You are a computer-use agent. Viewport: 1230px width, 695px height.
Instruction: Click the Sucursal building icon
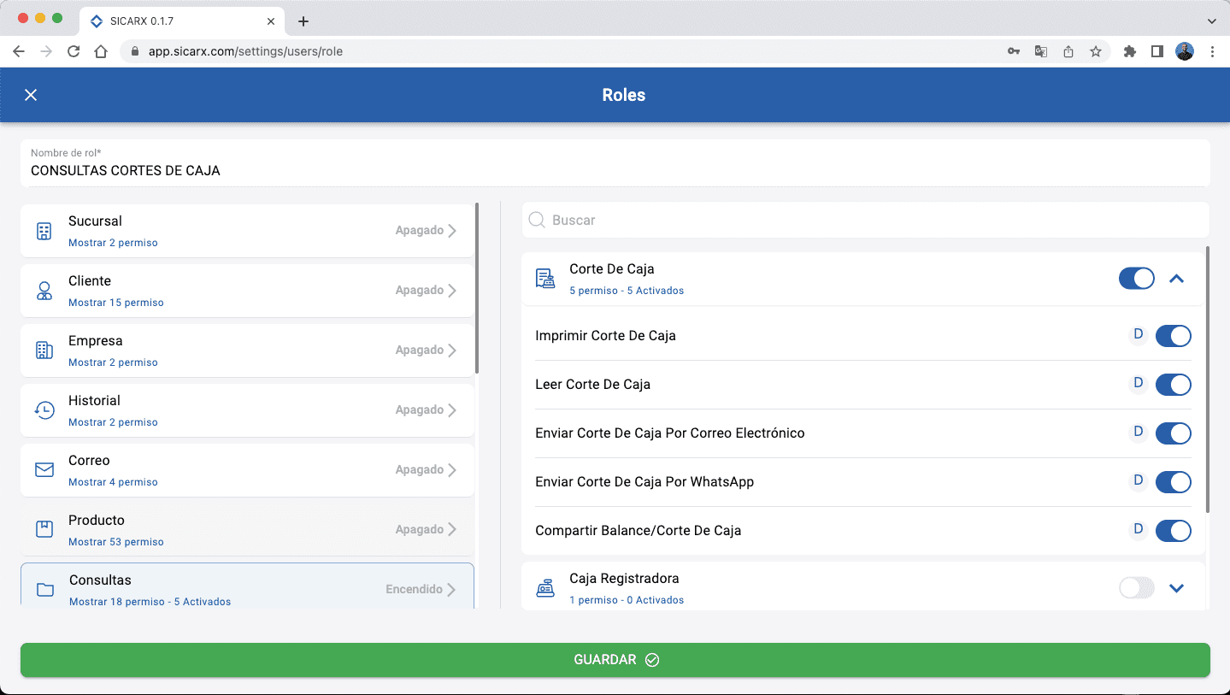(x=44, y=231)
